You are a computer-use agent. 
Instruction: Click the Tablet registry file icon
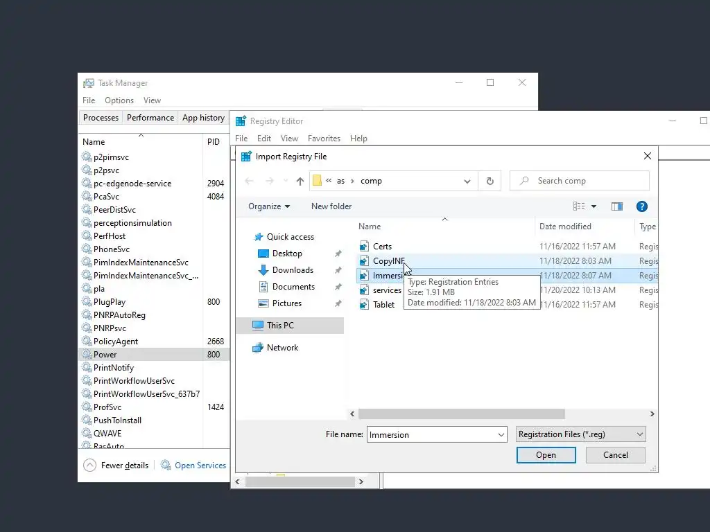click(364, 305)
